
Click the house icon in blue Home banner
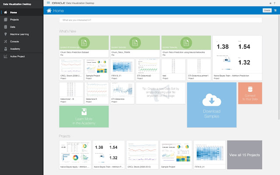(49, 10)
